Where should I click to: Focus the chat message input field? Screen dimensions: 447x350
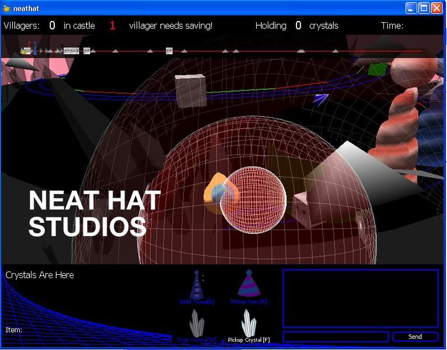pos(336,337)
